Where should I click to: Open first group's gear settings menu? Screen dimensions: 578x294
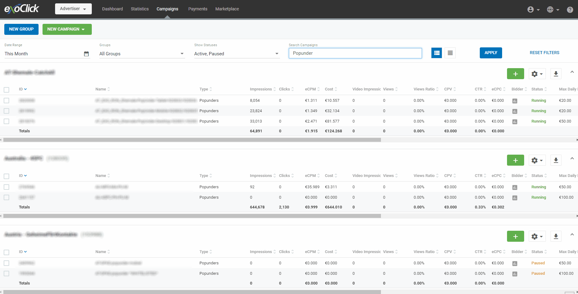tap(537, 74)
